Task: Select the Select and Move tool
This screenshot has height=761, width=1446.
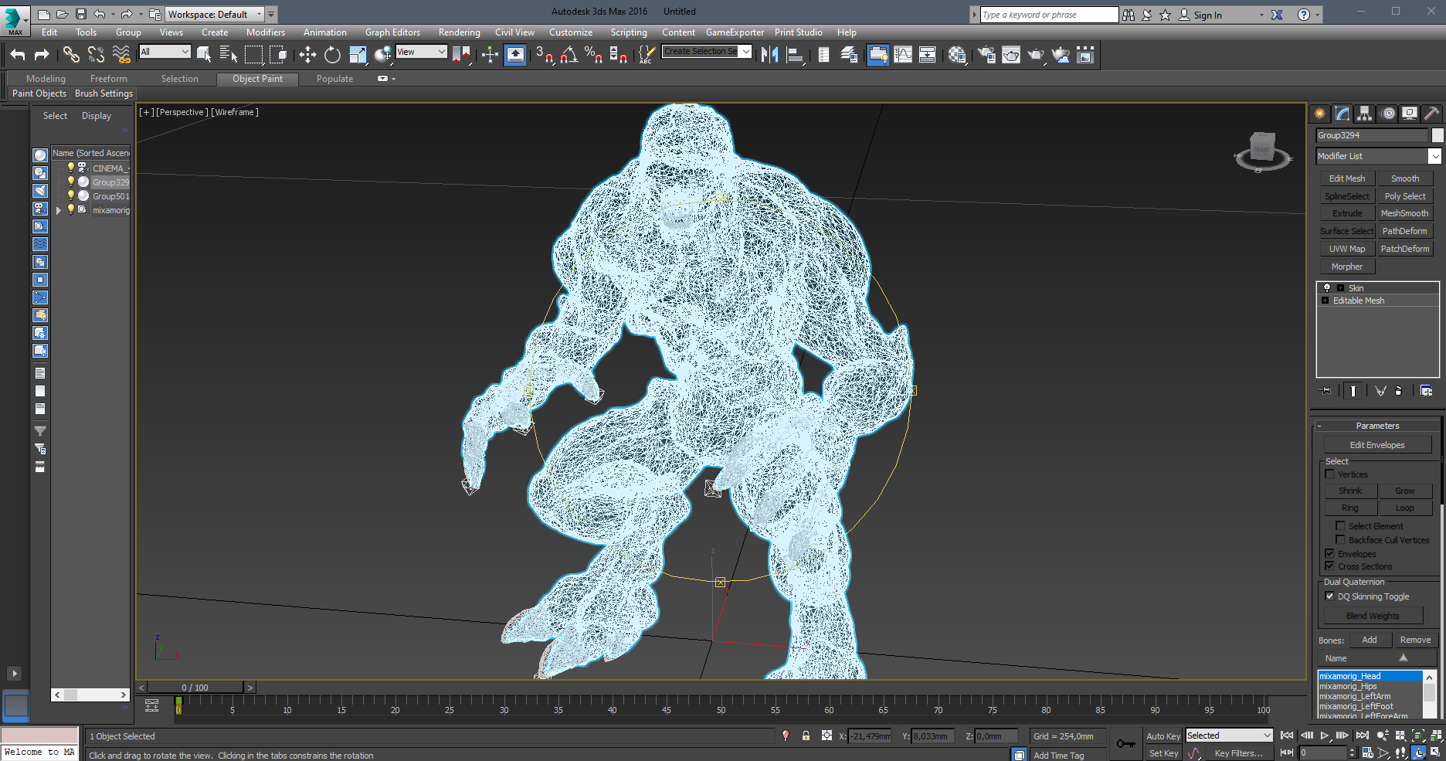Action: point(307,54)
